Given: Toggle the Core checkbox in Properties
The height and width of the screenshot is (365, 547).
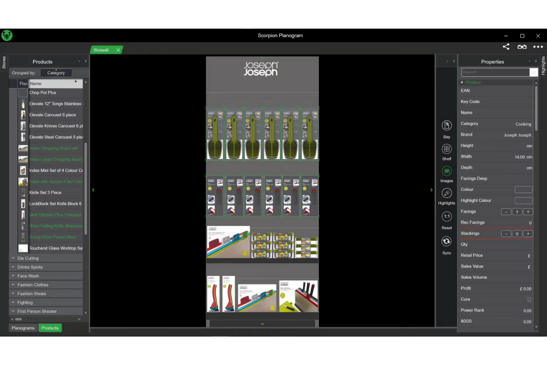Looking at the screenshot, I should 529,299.
